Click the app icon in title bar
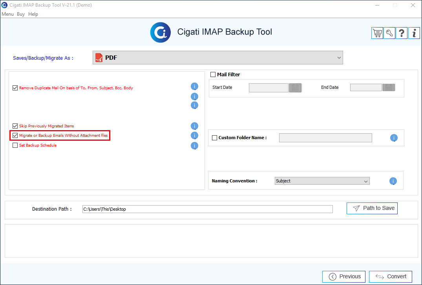Screen dimensions: 422x285 click(x=4, y=5)
